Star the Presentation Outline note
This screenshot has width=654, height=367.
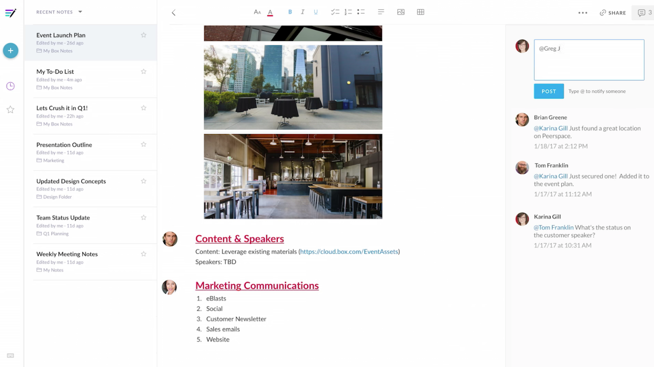[143, 144]
